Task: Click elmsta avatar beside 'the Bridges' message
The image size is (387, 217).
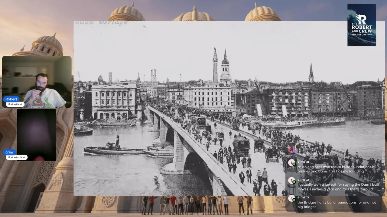Action: pyautogui.click(x=292, y=199)
